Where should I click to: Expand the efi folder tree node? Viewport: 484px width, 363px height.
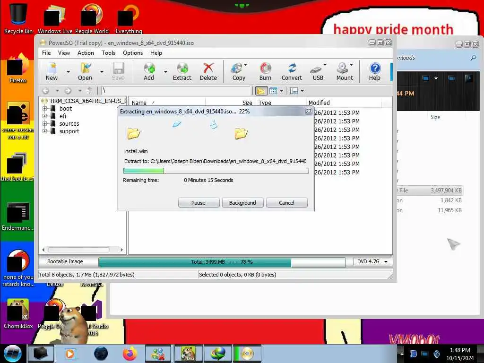44,116
